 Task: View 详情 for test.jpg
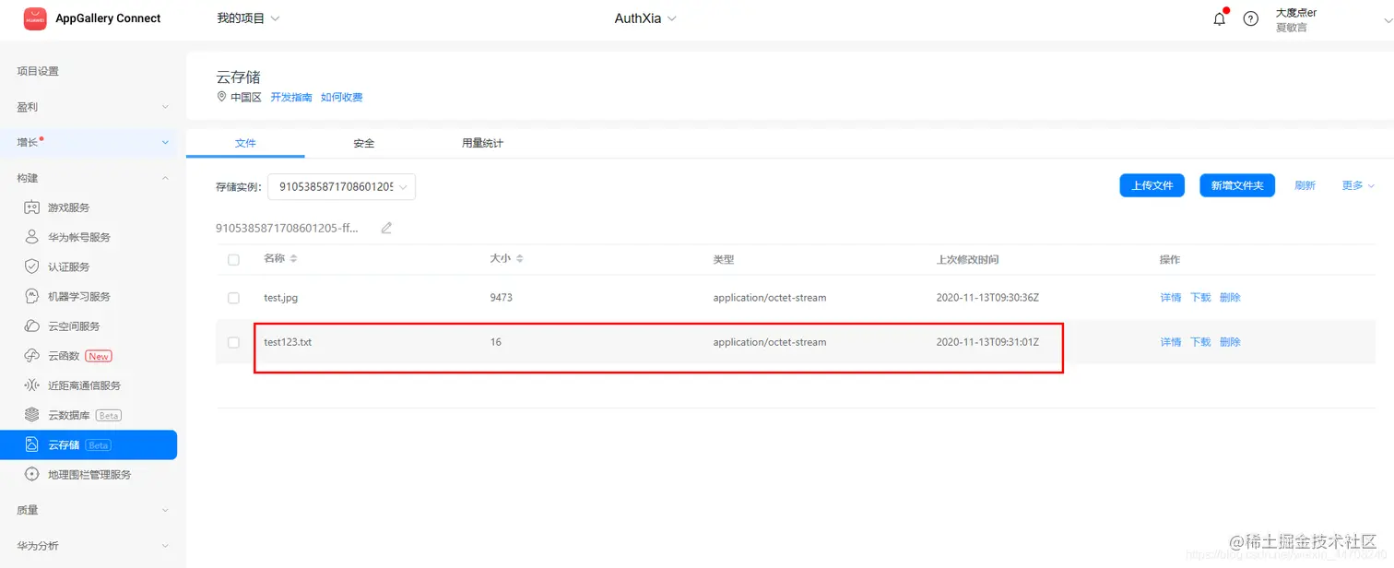1171,298
